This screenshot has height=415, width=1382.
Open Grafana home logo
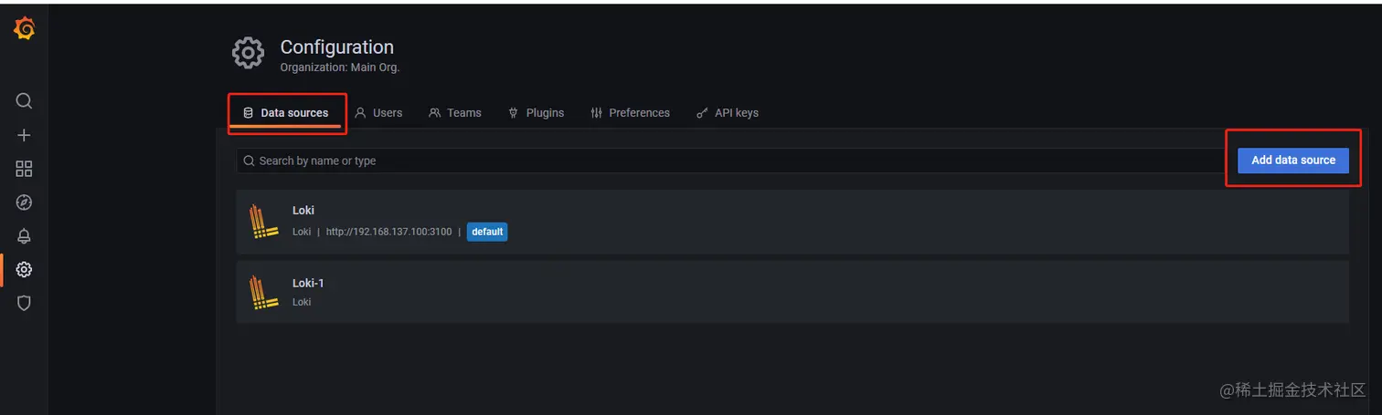click(25, 29)
